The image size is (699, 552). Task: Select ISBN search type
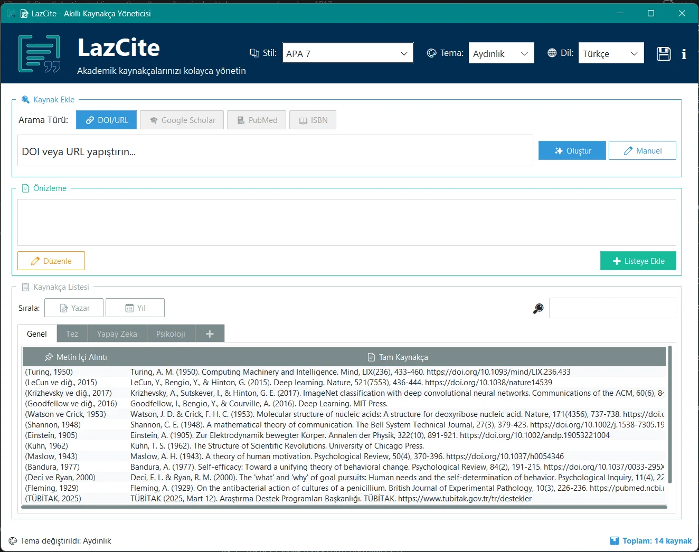tap(313, 120)
